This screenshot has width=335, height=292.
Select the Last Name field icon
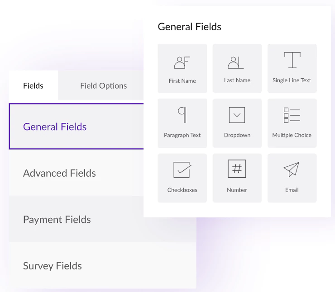click(x=236, y=62)
